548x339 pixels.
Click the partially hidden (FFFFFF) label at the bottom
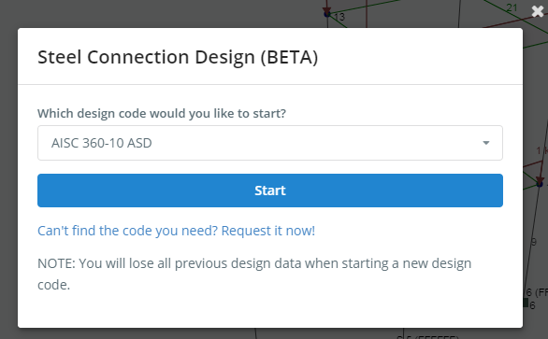438,338
